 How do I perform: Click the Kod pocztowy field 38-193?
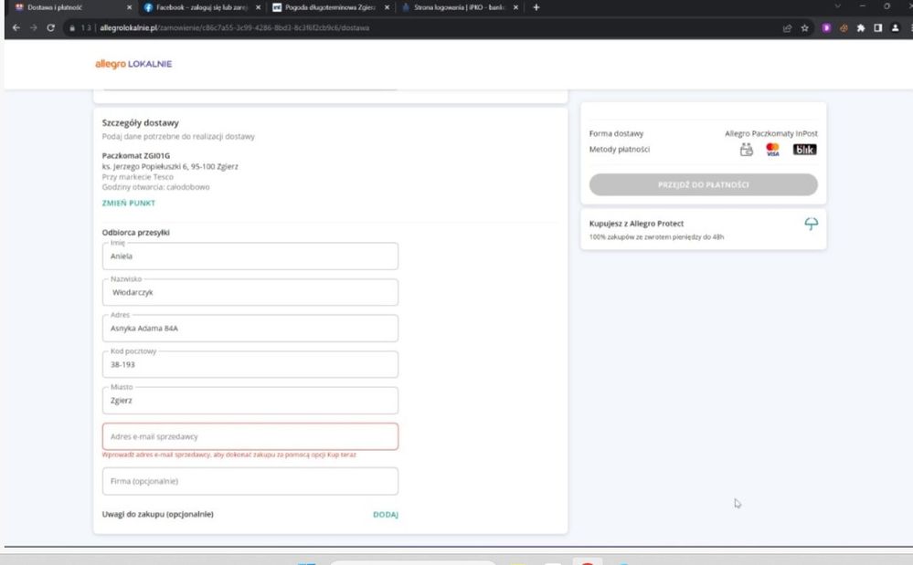point(250,364)
